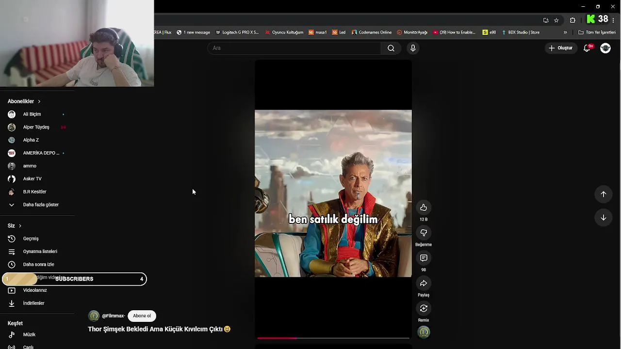Image resolution: width=621 pixels, height=349 pixels.
Task: Bookmark this page with the star icon
Action: pyautogui.click(x=556, y=20)
